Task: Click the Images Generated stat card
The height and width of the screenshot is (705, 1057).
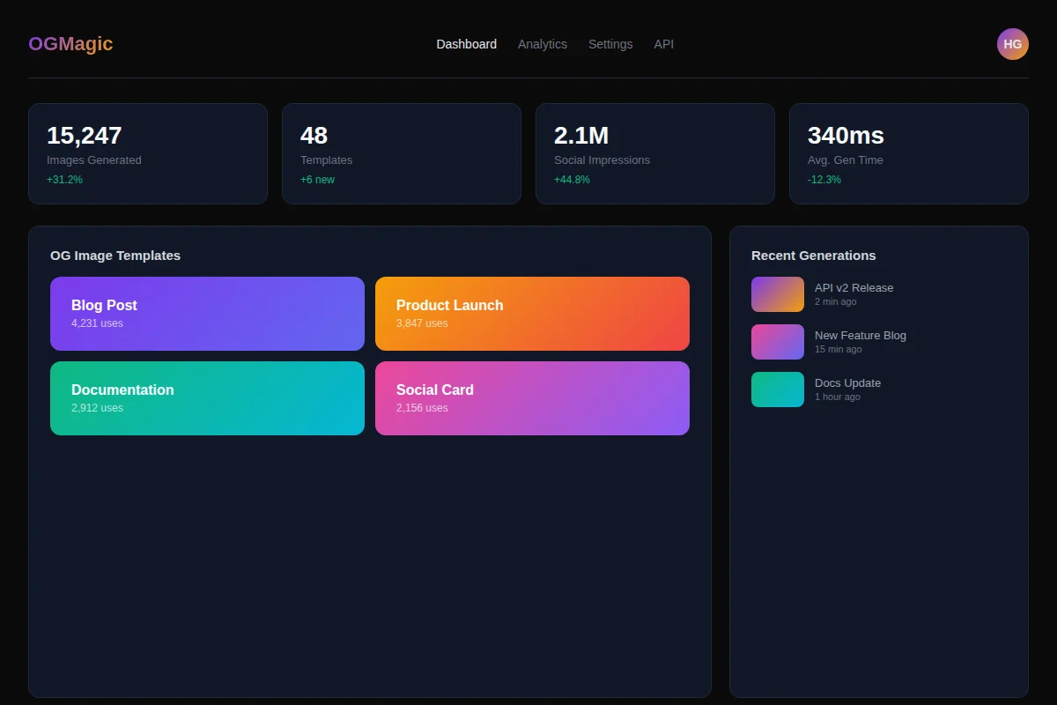Action: (x=148, y=154)
